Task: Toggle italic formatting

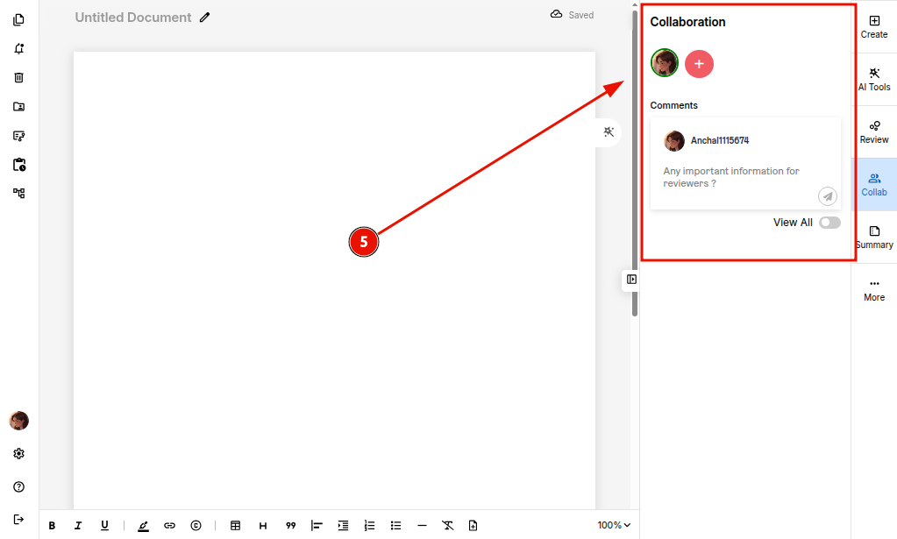Action: [x=78, y=525]
